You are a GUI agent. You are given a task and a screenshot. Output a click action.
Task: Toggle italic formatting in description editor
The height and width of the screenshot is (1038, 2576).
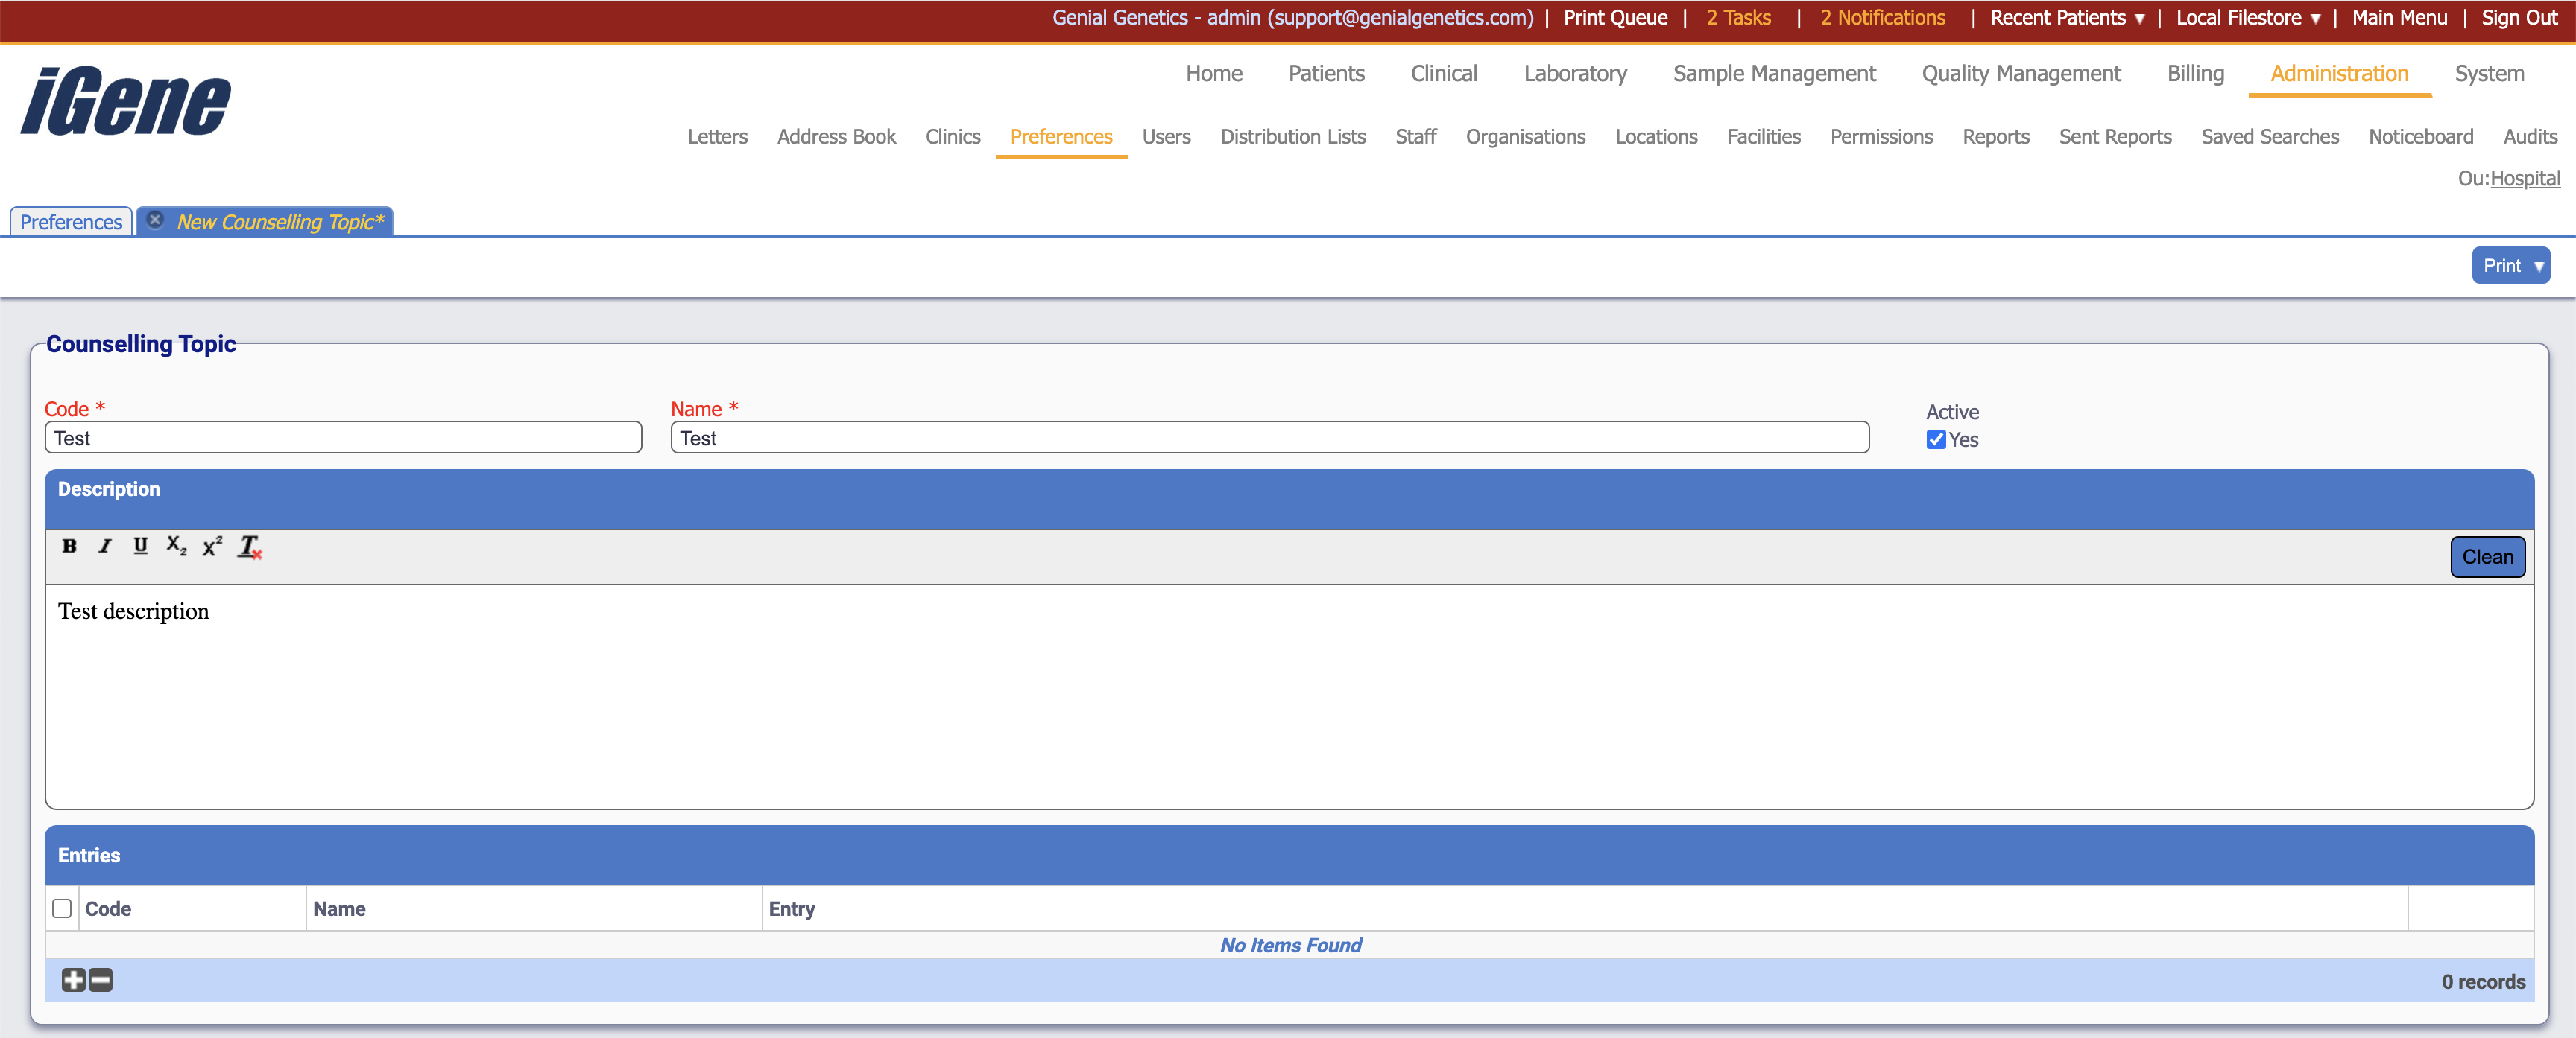[x=104, y=546]
